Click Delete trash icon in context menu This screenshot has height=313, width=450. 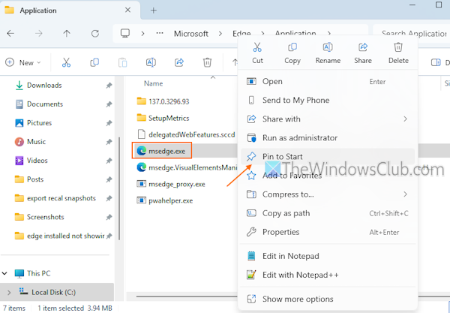click(398, 47)
